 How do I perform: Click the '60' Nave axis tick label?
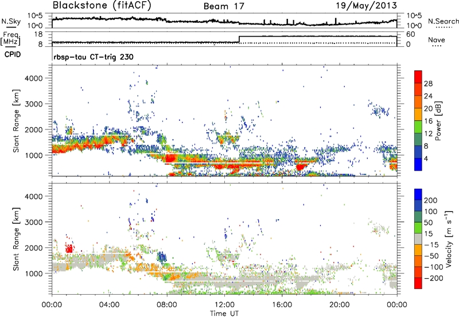(411, 34)
